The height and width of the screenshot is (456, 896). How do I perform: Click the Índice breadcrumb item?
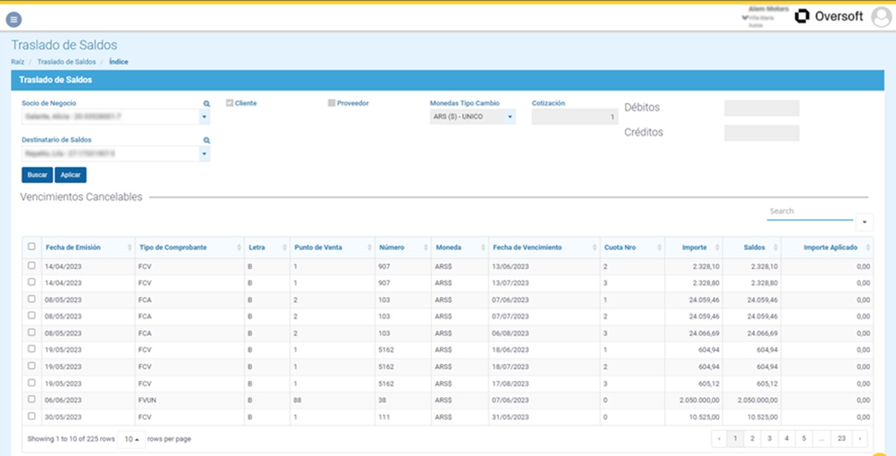[119, 62]
